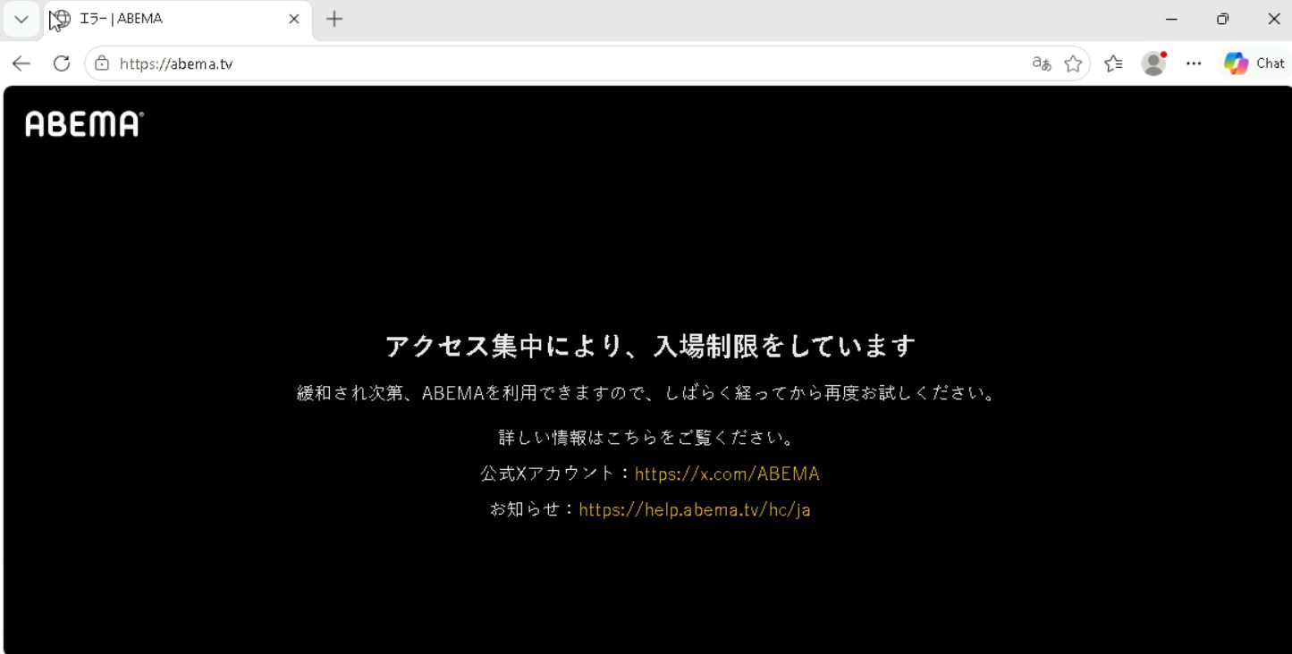
Task: Translate the page with the translate icon
Action: pos(1042,63)
